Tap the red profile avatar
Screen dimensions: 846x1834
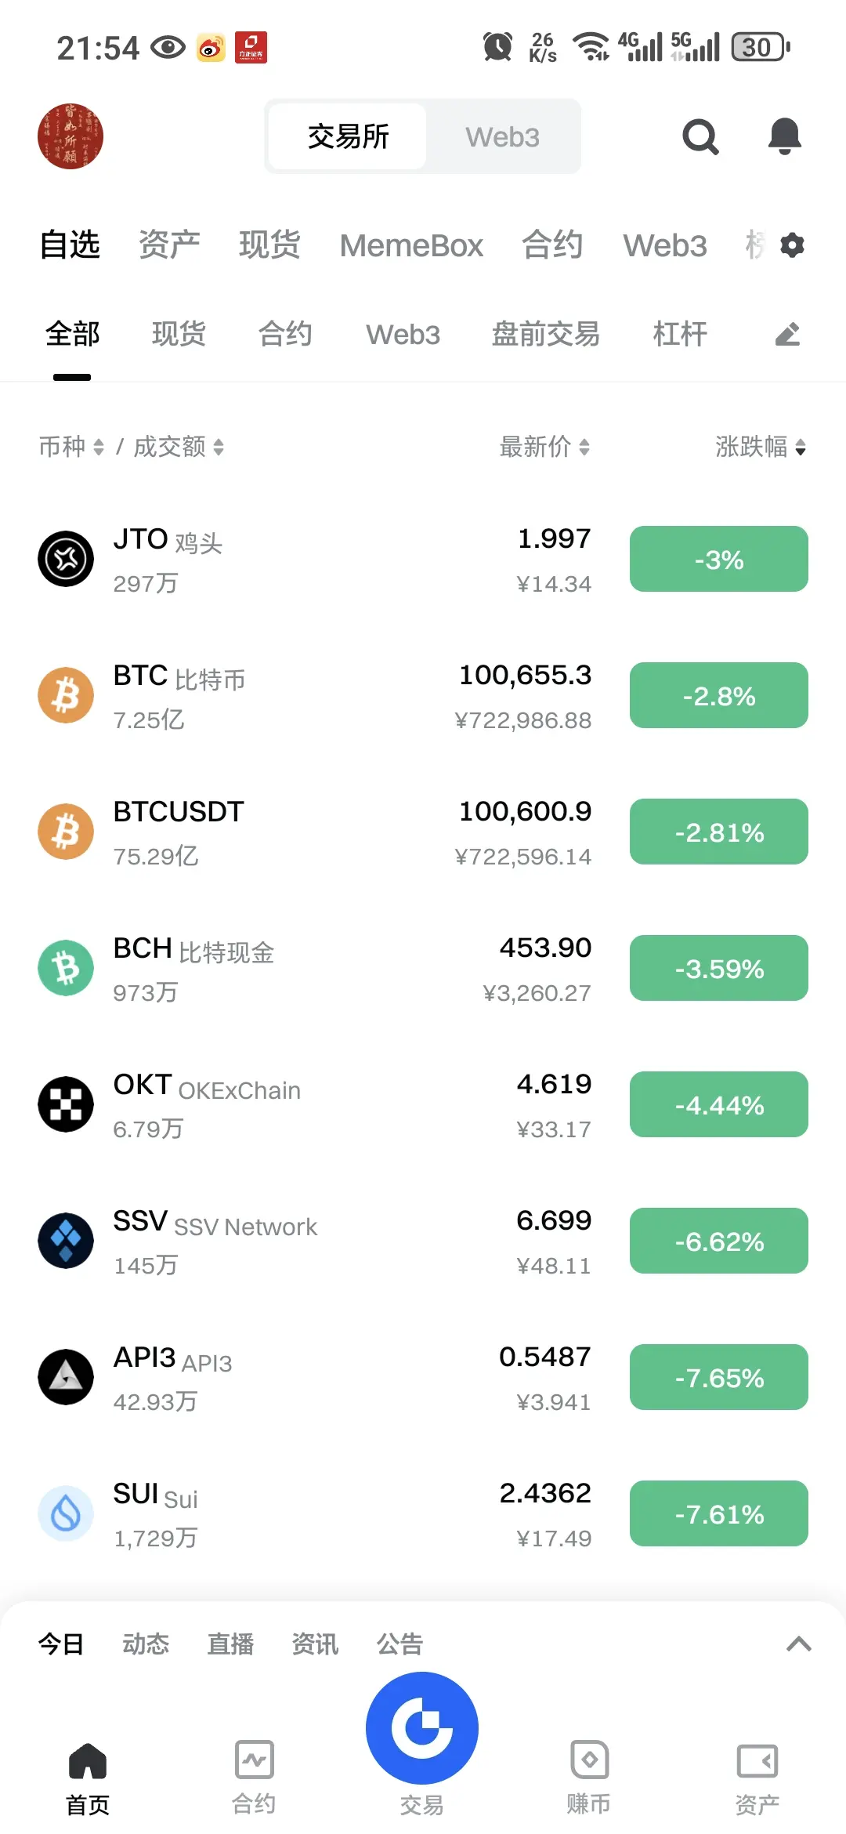(x=70, y=136)
